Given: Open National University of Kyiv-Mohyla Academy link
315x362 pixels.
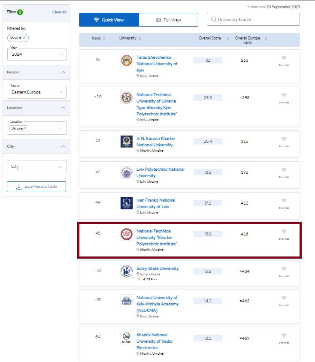Looking at the screenshot, I should pyautogui.click(x=157, y=304).
